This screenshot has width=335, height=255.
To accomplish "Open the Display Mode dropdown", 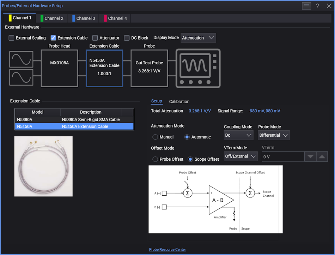I will (x=198, y=38).
